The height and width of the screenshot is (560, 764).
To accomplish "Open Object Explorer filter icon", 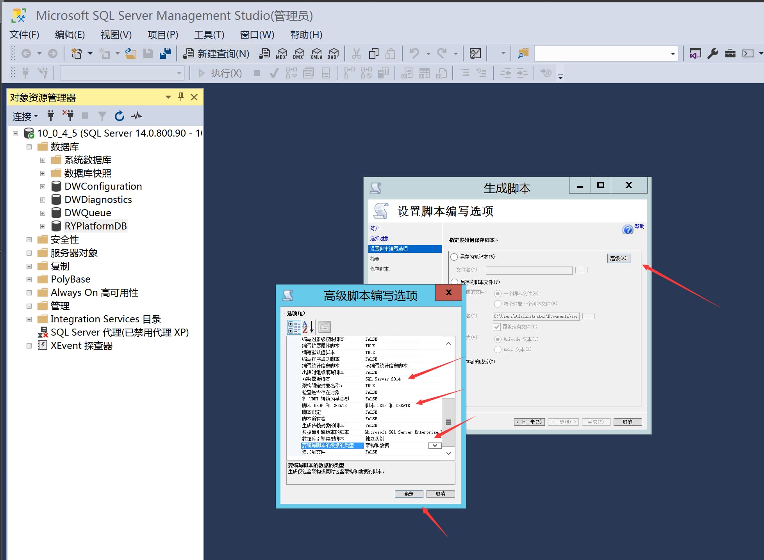I will click(x=102, y=116).
